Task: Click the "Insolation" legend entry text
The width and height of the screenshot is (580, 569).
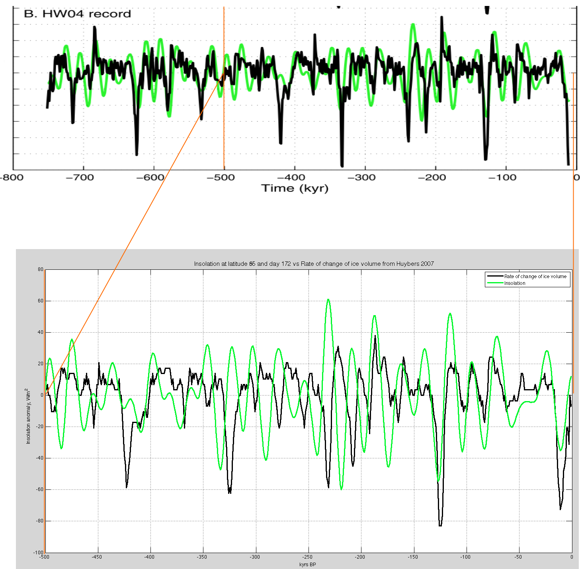Action: (514, 283)
